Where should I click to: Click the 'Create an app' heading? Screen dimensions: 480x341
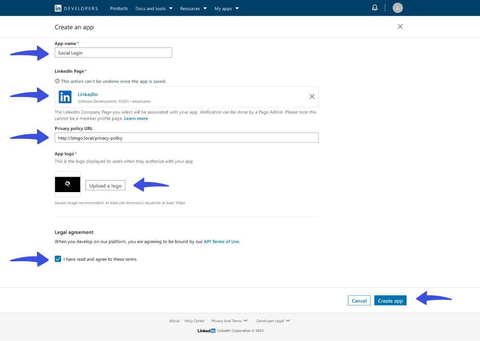[74, 27]
